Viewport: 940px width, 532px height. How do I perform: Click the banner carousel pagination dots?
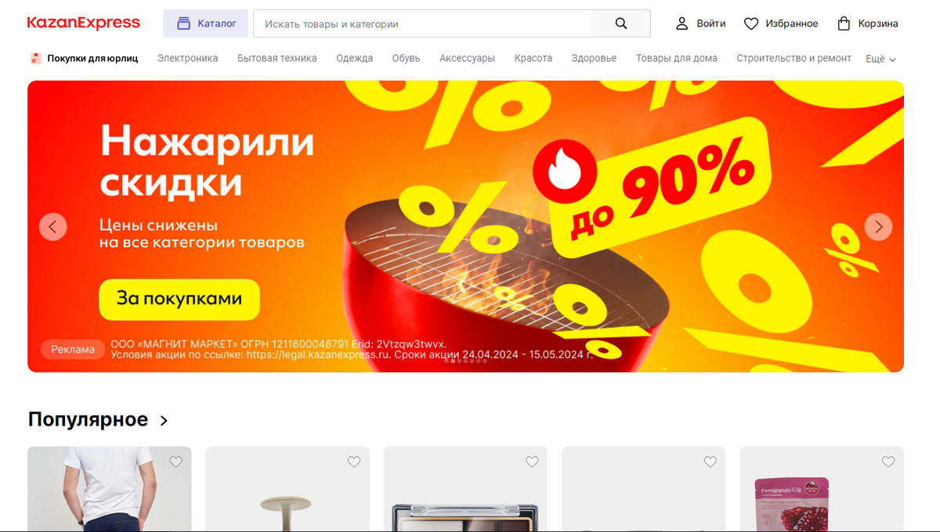coord(466,361)
